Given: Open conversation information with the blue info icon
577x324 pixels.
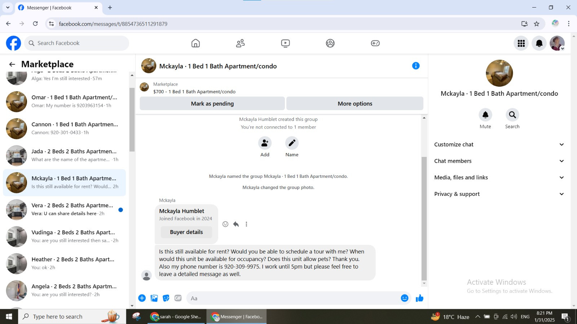Looking at the screenshot, I should [x=416, y=66].
